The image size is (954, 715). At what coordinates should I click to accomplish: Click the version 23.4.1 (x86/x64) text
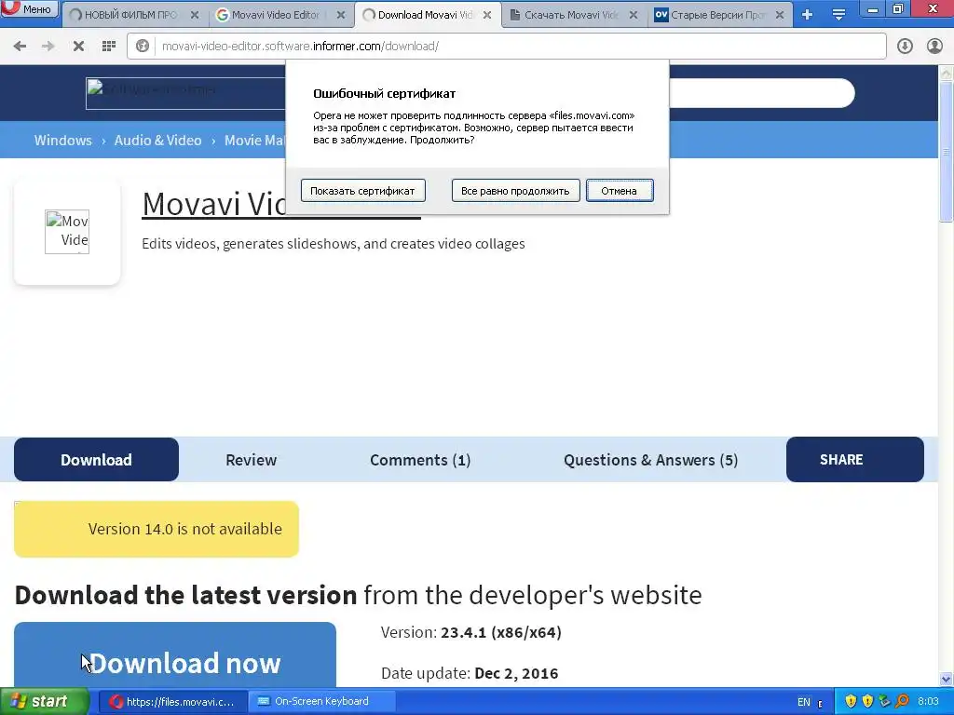point(500,632)
